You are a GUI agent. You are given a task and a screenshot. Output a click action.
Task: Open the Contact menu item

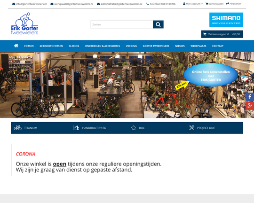coord(218,46)
